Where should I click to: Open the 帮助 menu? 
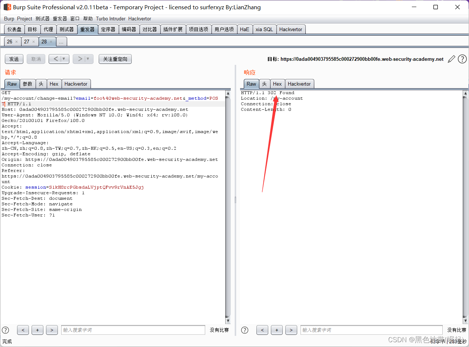[88, 19]
